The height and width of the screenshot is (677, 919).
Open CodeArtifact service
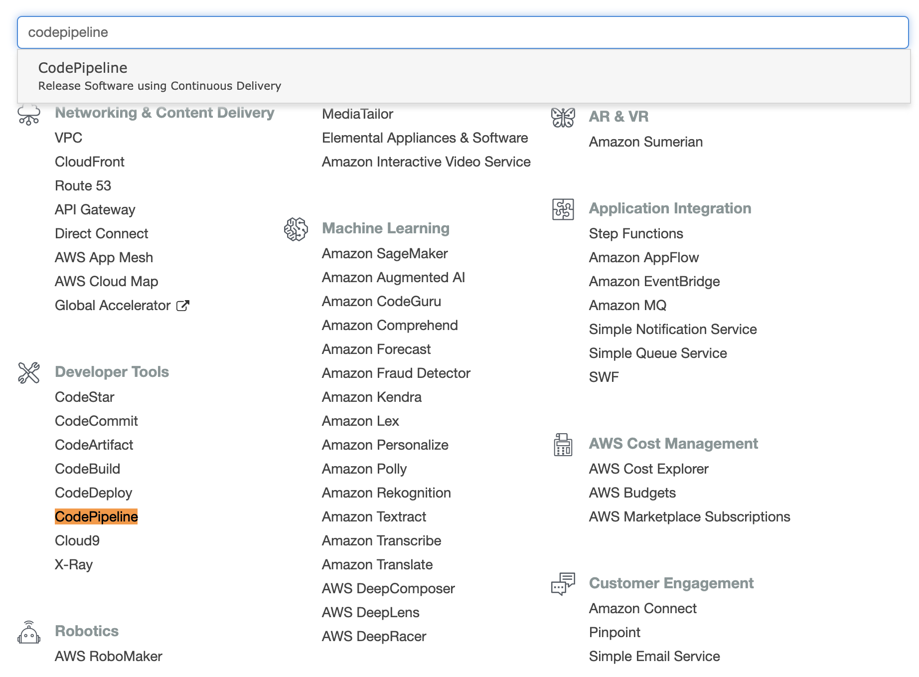[94, 445]
